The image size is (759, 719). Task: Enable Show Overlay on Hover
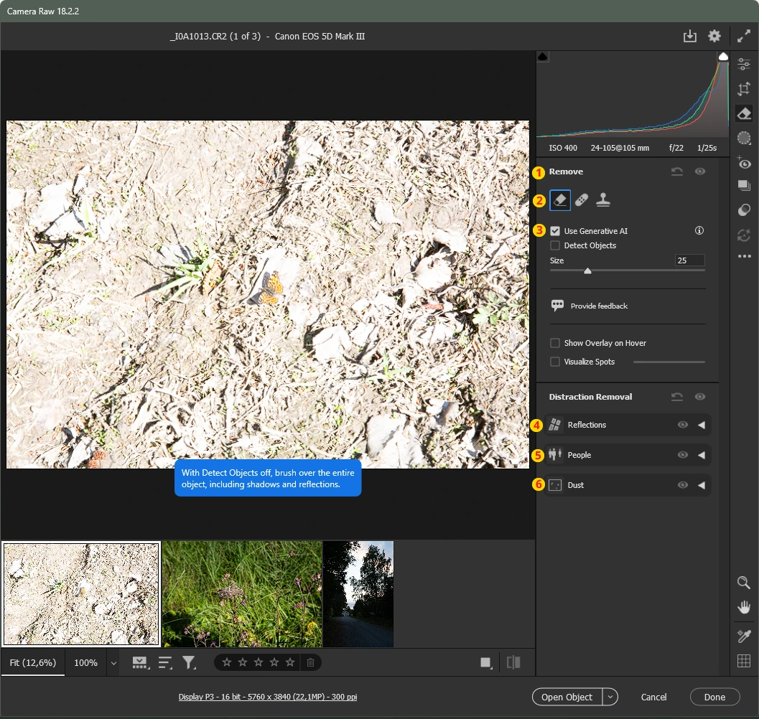click(555, 343)
